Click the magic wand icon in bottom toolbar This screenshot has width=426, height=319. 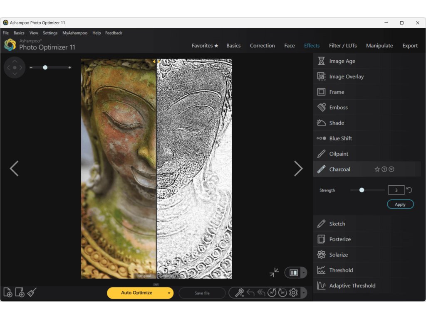pos(239,293)
